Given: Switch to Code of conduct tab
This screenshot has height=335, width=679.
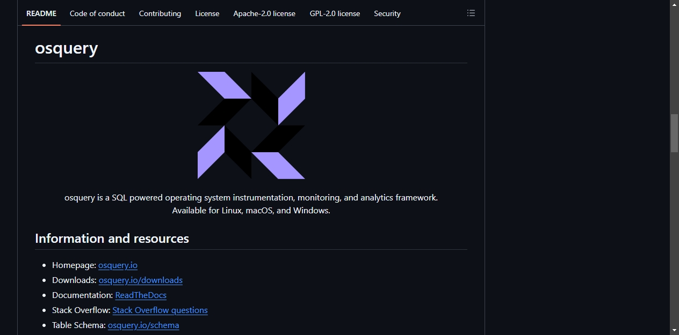Looking at the screenshot, I should pos(97,13).
